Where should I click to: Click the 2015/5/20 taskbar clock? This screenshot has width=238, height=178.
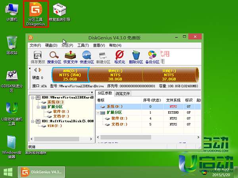[221, 175]
